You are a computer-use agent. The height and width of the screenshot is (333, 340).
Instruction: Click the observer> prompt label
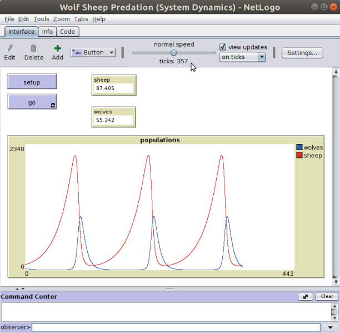[x=16, y=327]
